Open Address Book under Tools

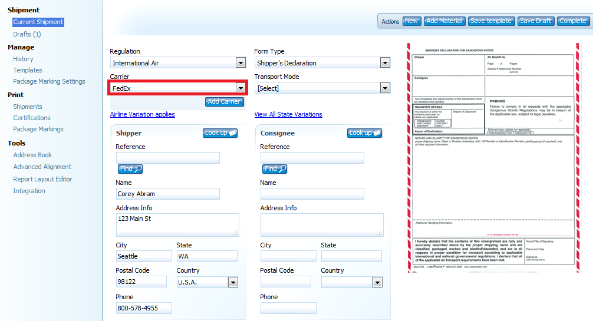[x=32, y=155]
